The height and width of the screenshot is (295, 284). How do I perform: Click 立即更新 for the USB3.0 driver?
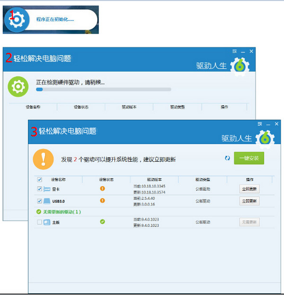tap(249, 201)
